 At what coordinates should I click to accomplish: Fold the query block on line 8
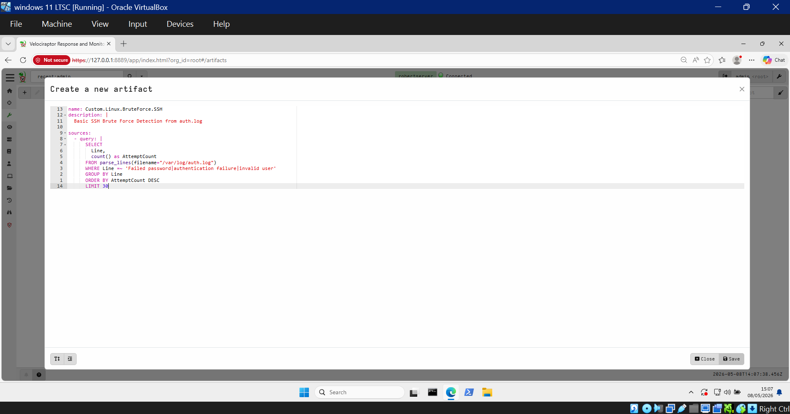pos(65,139)
